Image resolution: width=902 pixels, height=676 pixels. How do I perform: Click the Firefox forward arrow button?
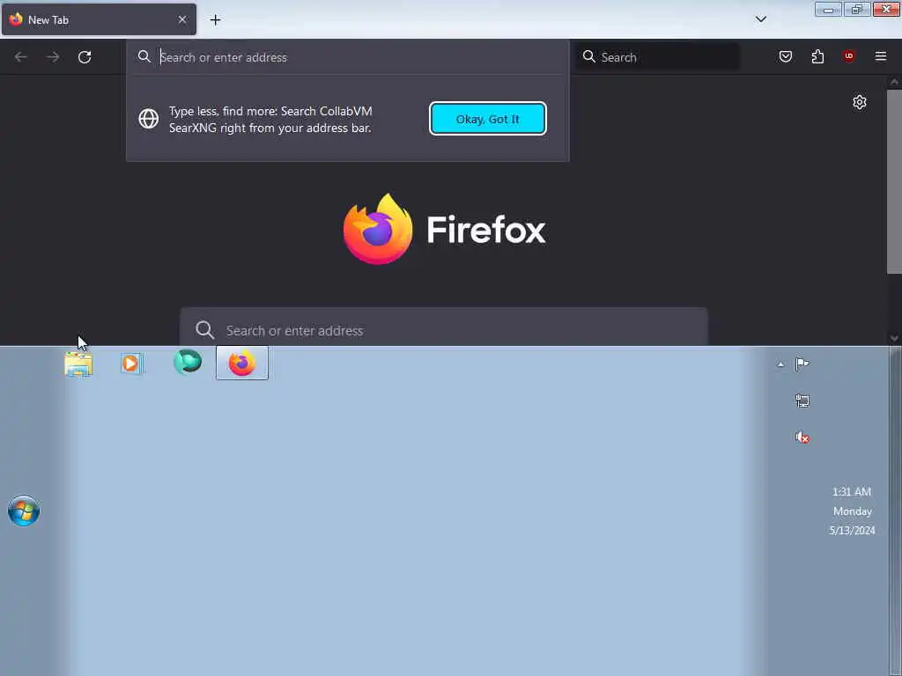(53, 57)
